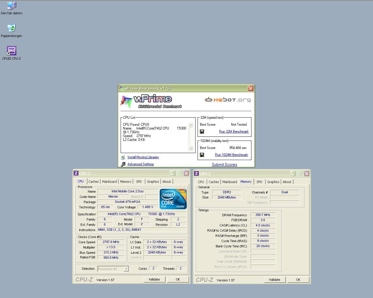This screenshot has height=298, width=373.
Task: Click the Bank Cycle Time 20 clocks value
Action: click(x=263, y=246)
